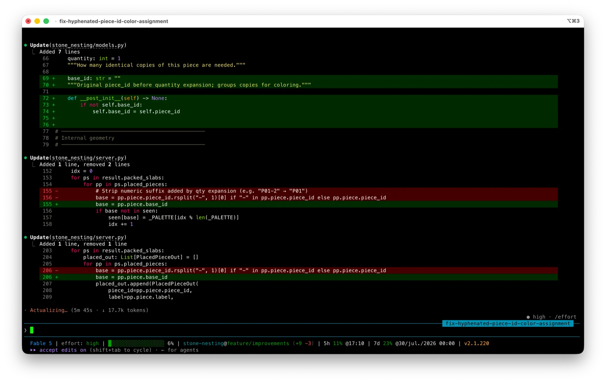Click the green bullet before the first server.py update
The width and height of the screenshot is (606, 383).
point(26,158)
